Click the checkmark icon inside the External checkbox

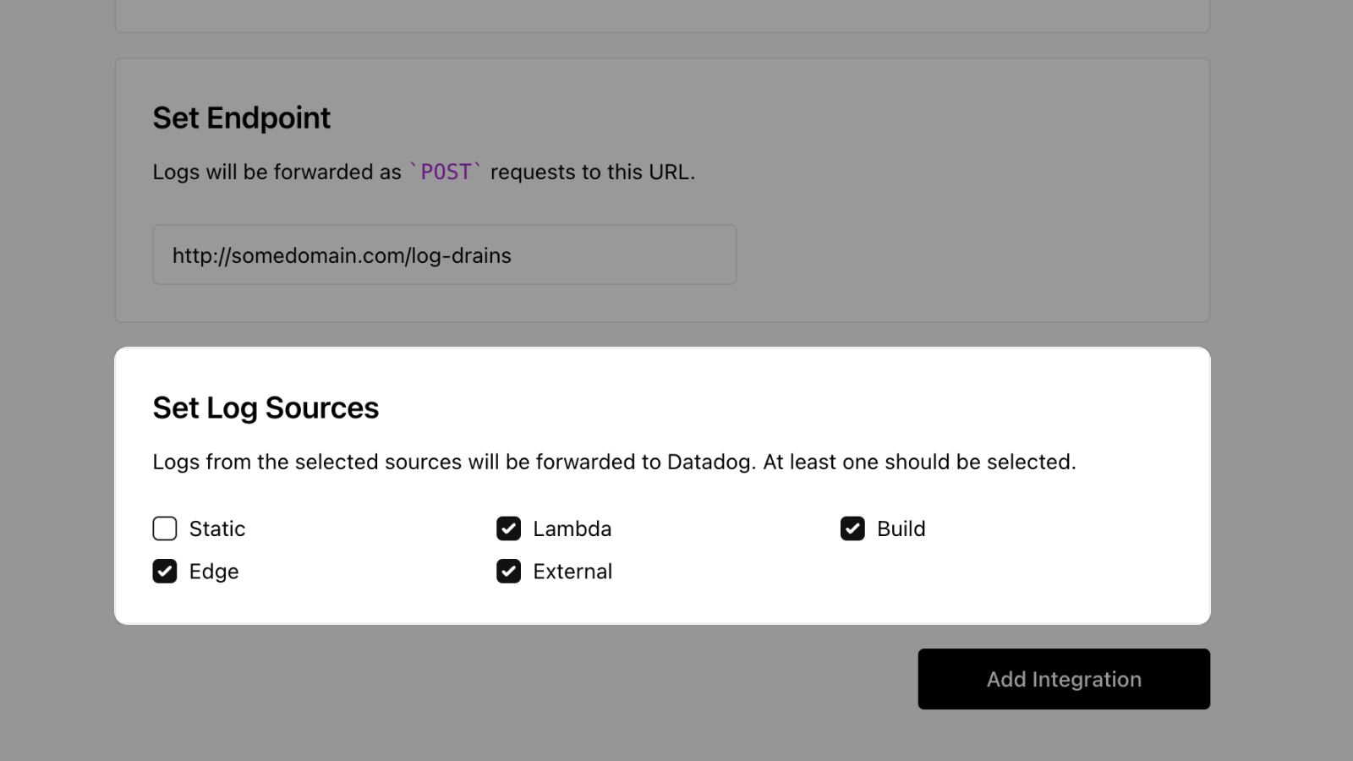pos(508,572)
